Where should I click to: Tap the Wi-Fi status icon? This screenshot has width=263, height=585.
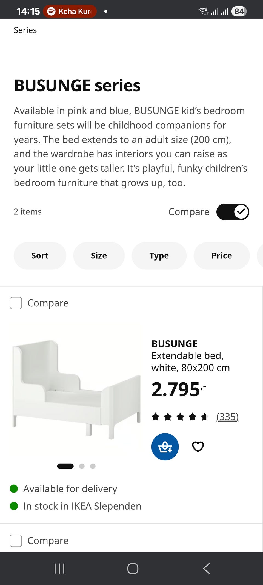203,11
